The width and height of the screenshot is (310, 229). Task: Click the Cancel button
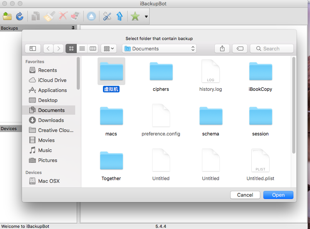245,195
